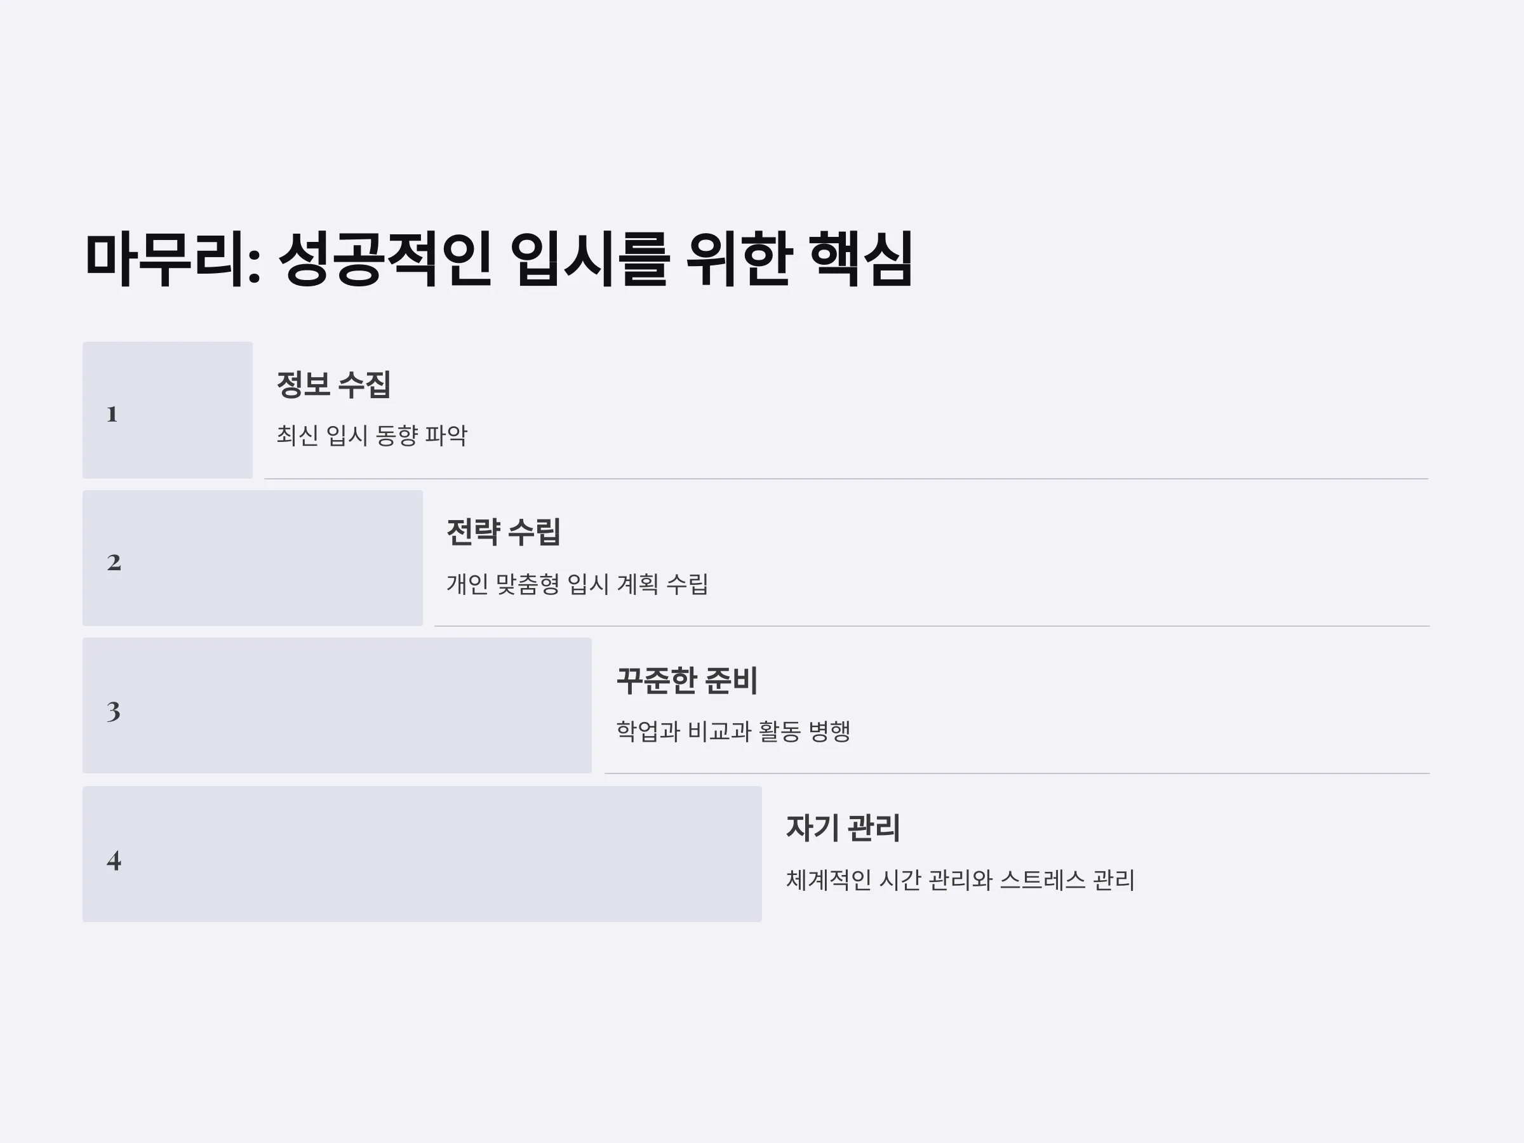Click the text '학업과 비교과 활동 병행'
Image resolution: width=1524 pixels, height=1143 pixels.
[734, 731]
